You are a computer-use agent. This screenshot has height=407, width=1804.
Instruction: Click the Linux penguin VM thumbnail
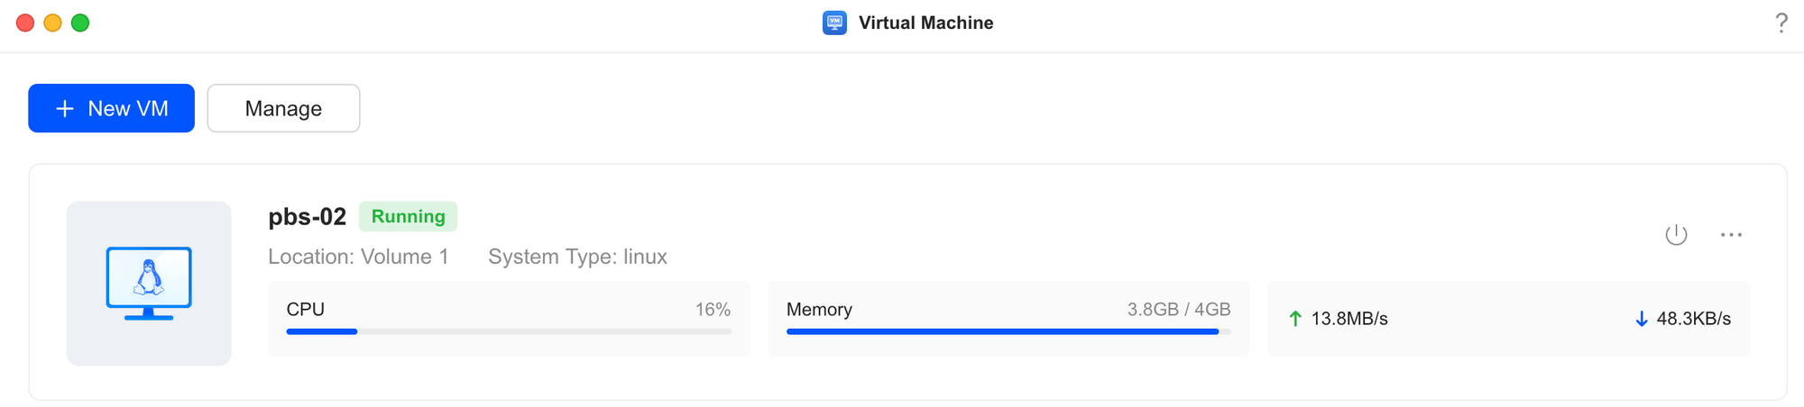[x=149, y=283]
